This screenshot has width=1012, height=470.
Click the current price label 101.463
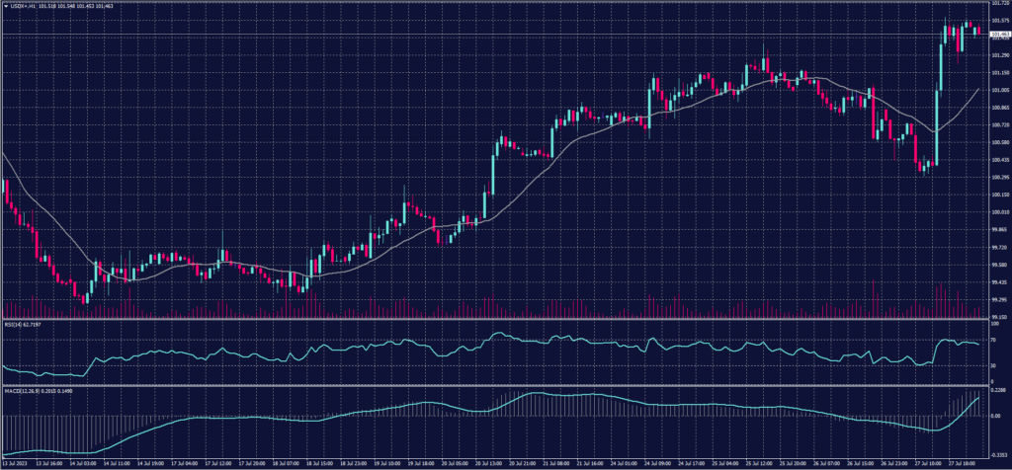tap(997, 35)
